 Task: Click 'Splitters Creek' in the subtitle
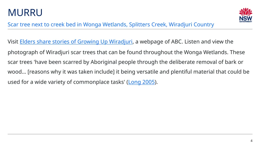point(148,24)
